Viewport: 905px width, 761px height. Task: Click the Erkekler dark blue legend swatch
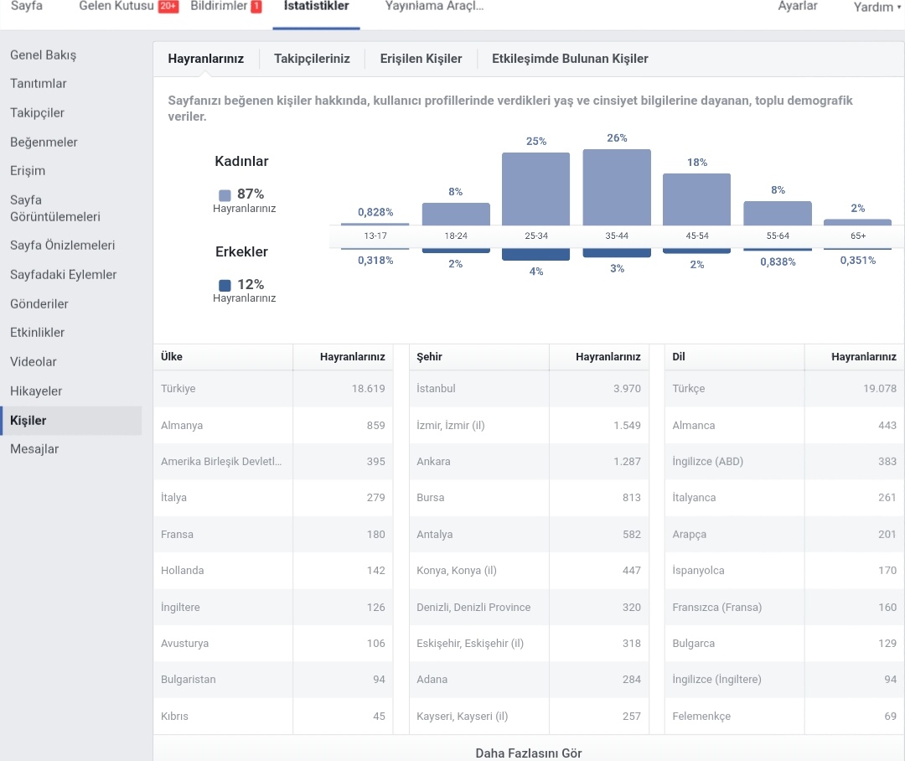click(x=225, y=285)
